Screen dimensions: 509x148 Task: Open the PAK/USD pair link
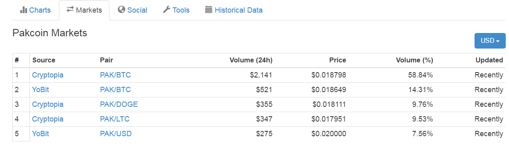coord(116,134)
